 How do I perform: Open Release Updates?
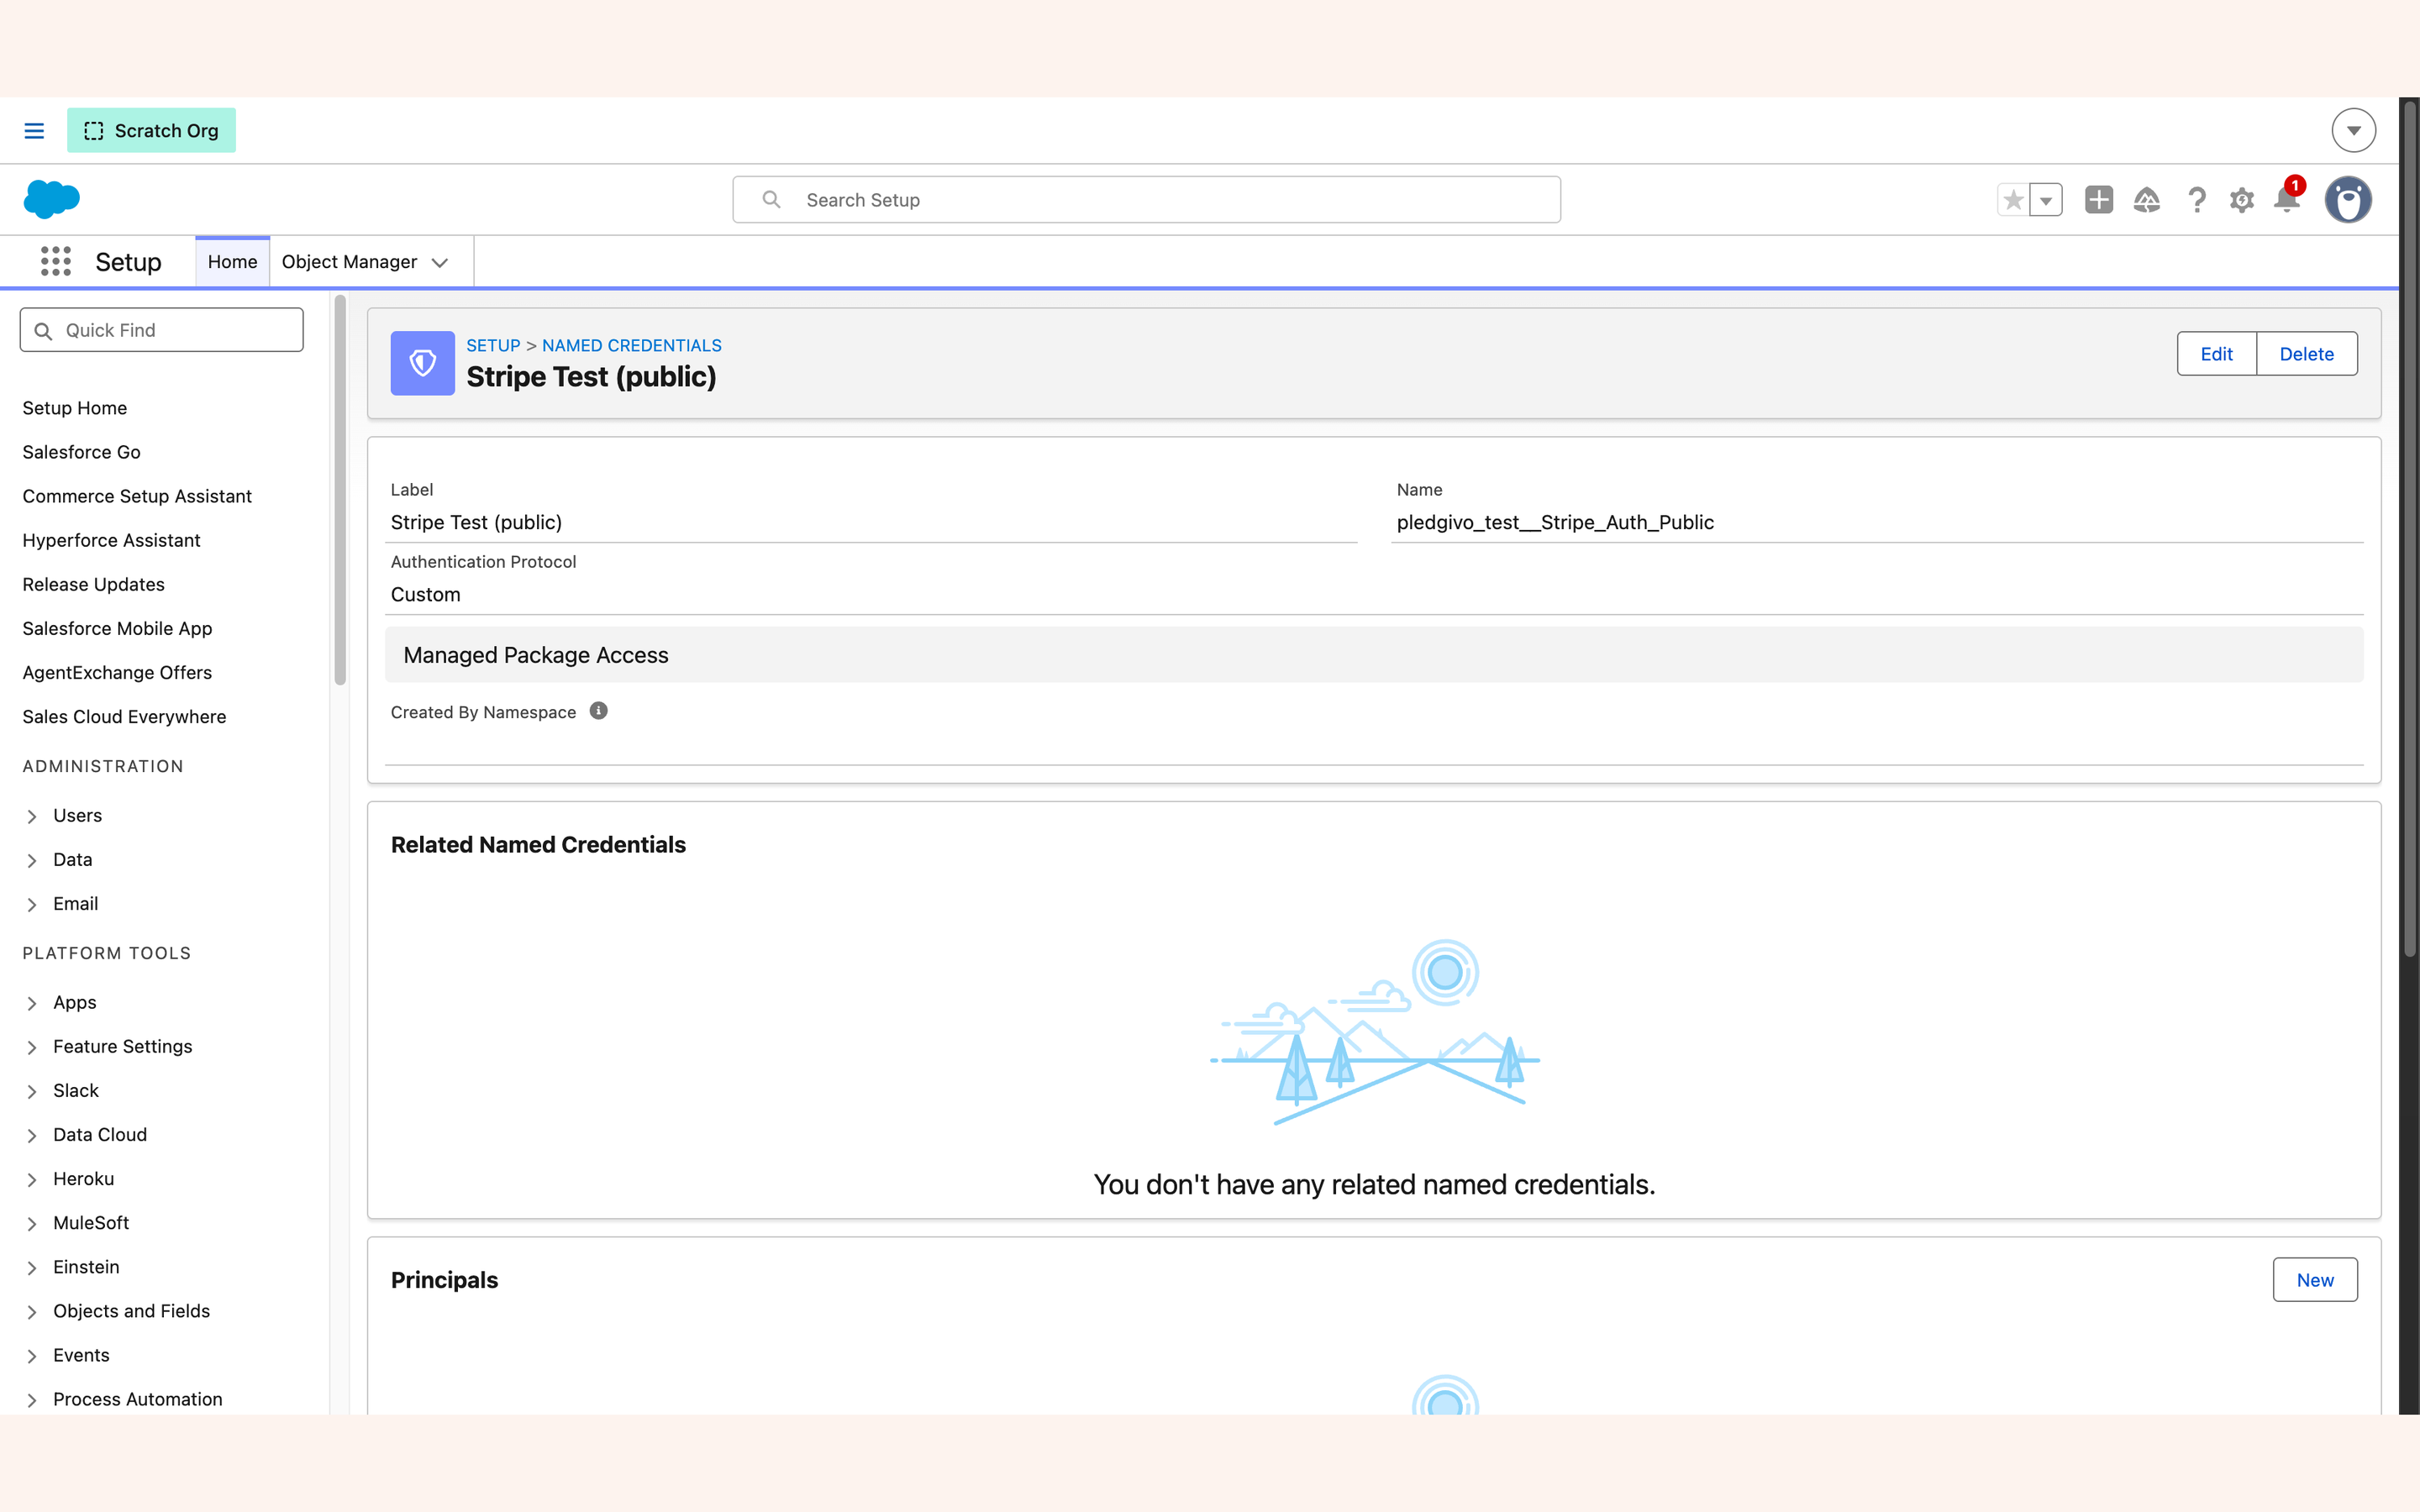94,584
